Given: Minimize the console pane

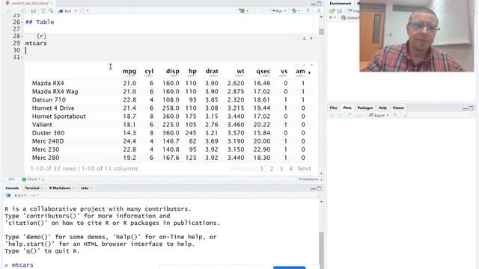Looking at the screenshot, I should [x=313, y=189].
